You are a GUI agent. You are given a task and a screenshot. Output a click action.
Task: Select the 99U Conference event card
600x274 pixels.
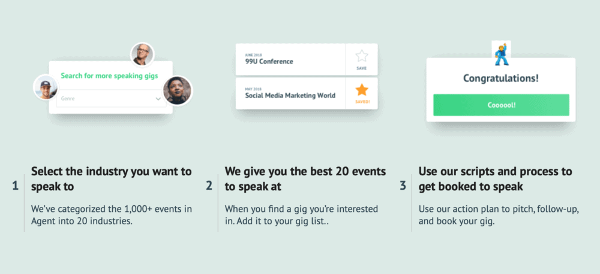(290, 59)
